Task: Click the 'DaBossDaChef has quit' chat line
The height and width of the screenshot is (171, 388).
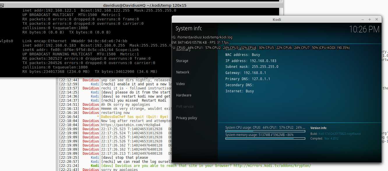Action: coord(134,117)
